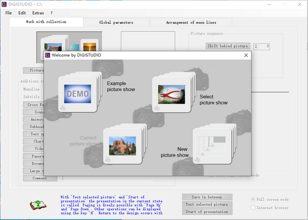Switch to Global parameters tab

click(116, 23)
